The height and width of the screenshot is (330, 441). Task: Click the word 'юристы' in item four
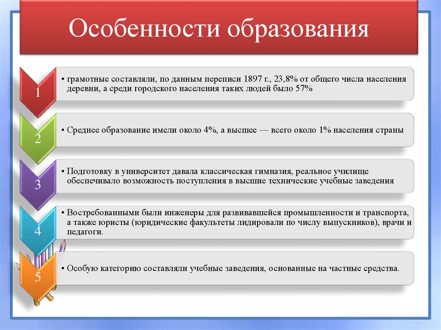(116, 222)
